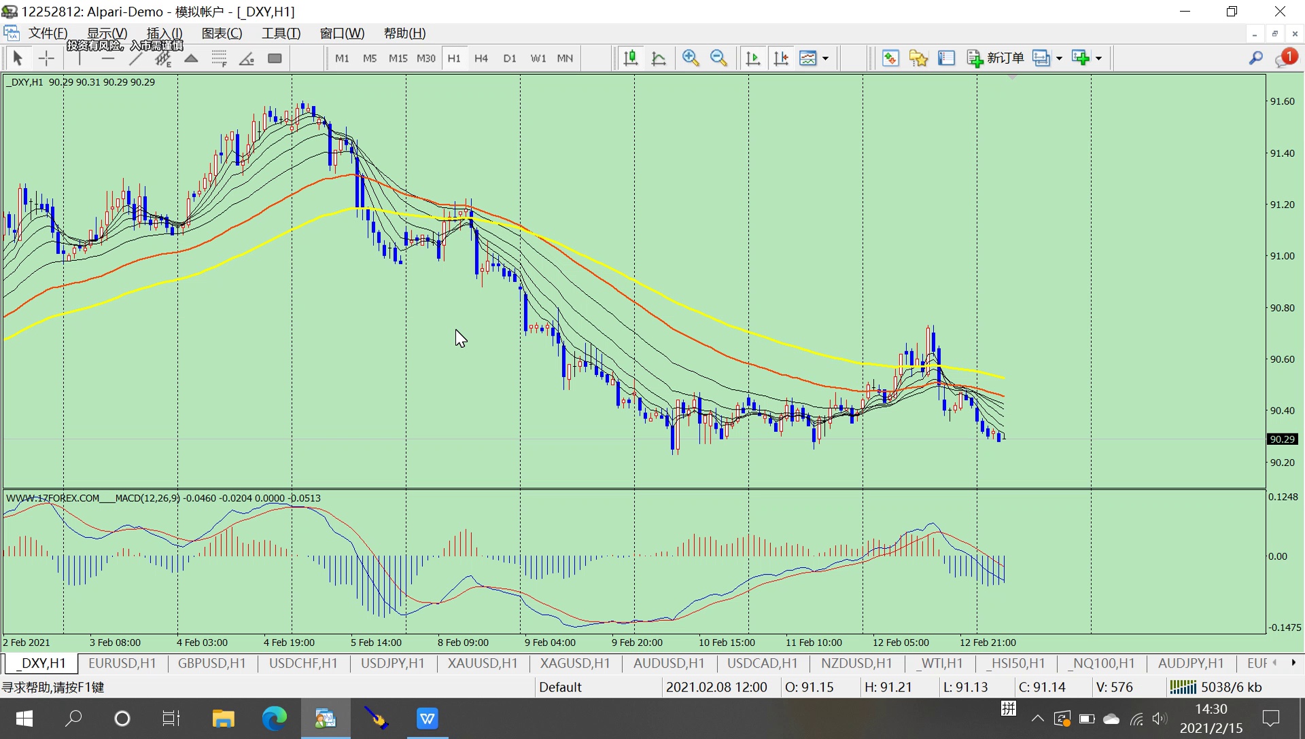
Task: Pick the Fibonacci retracement tool
Action: click(219, 58)
